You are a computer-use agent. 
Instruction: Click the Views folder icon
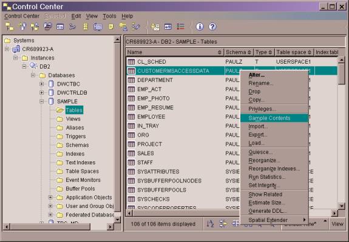[59, 119]
